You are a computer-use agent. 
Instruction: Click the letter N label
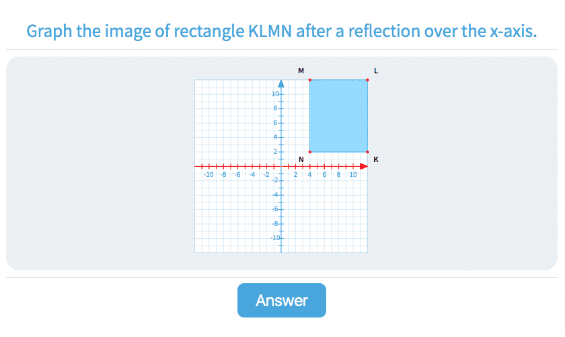coord(301,159)
